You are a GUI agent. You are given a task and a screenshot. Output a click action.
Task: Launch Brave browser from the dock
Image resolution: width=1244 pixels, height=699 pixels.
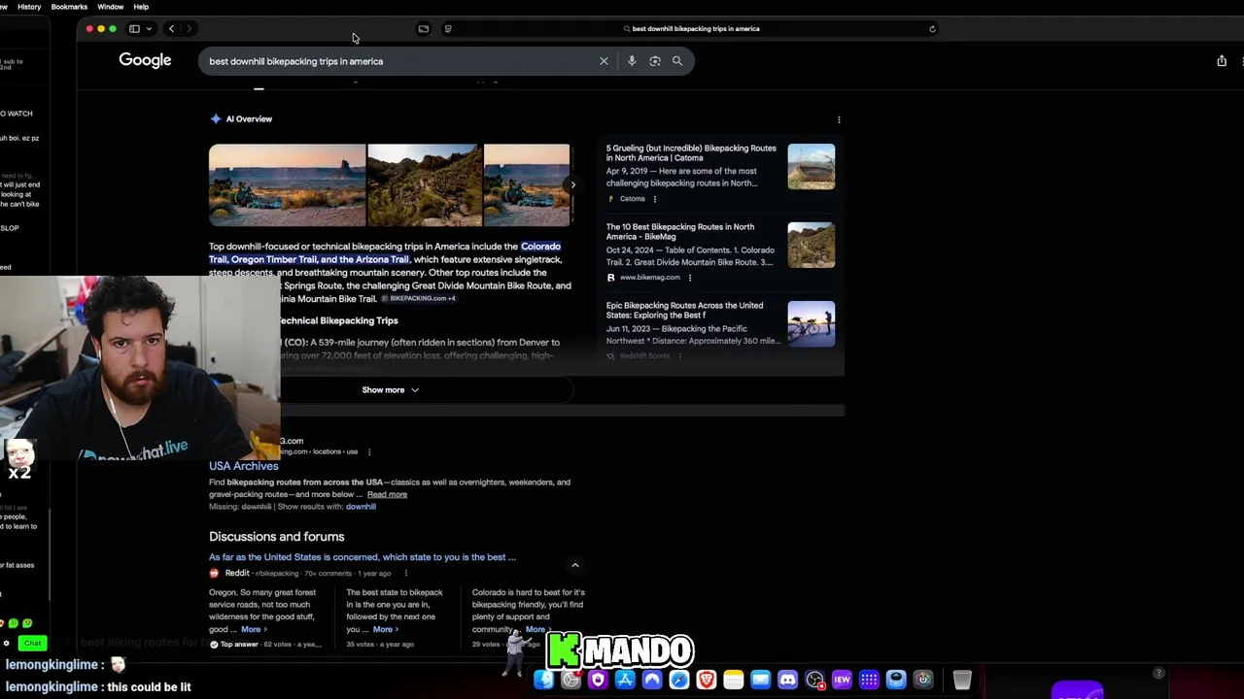pos(707,680)
